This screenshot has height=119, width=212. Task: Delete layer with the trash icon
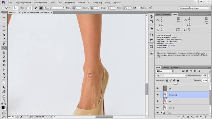tap(206, 117)
